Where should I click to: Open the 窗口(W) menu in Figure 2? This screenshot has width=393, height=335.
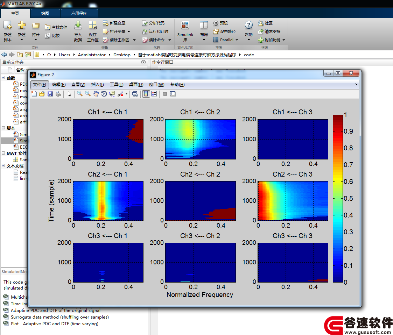click(x=157, y=85)
